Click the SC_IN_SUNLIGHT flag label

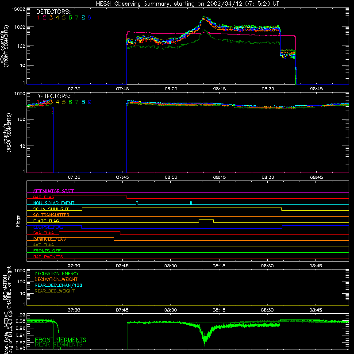tap(51, 209)
